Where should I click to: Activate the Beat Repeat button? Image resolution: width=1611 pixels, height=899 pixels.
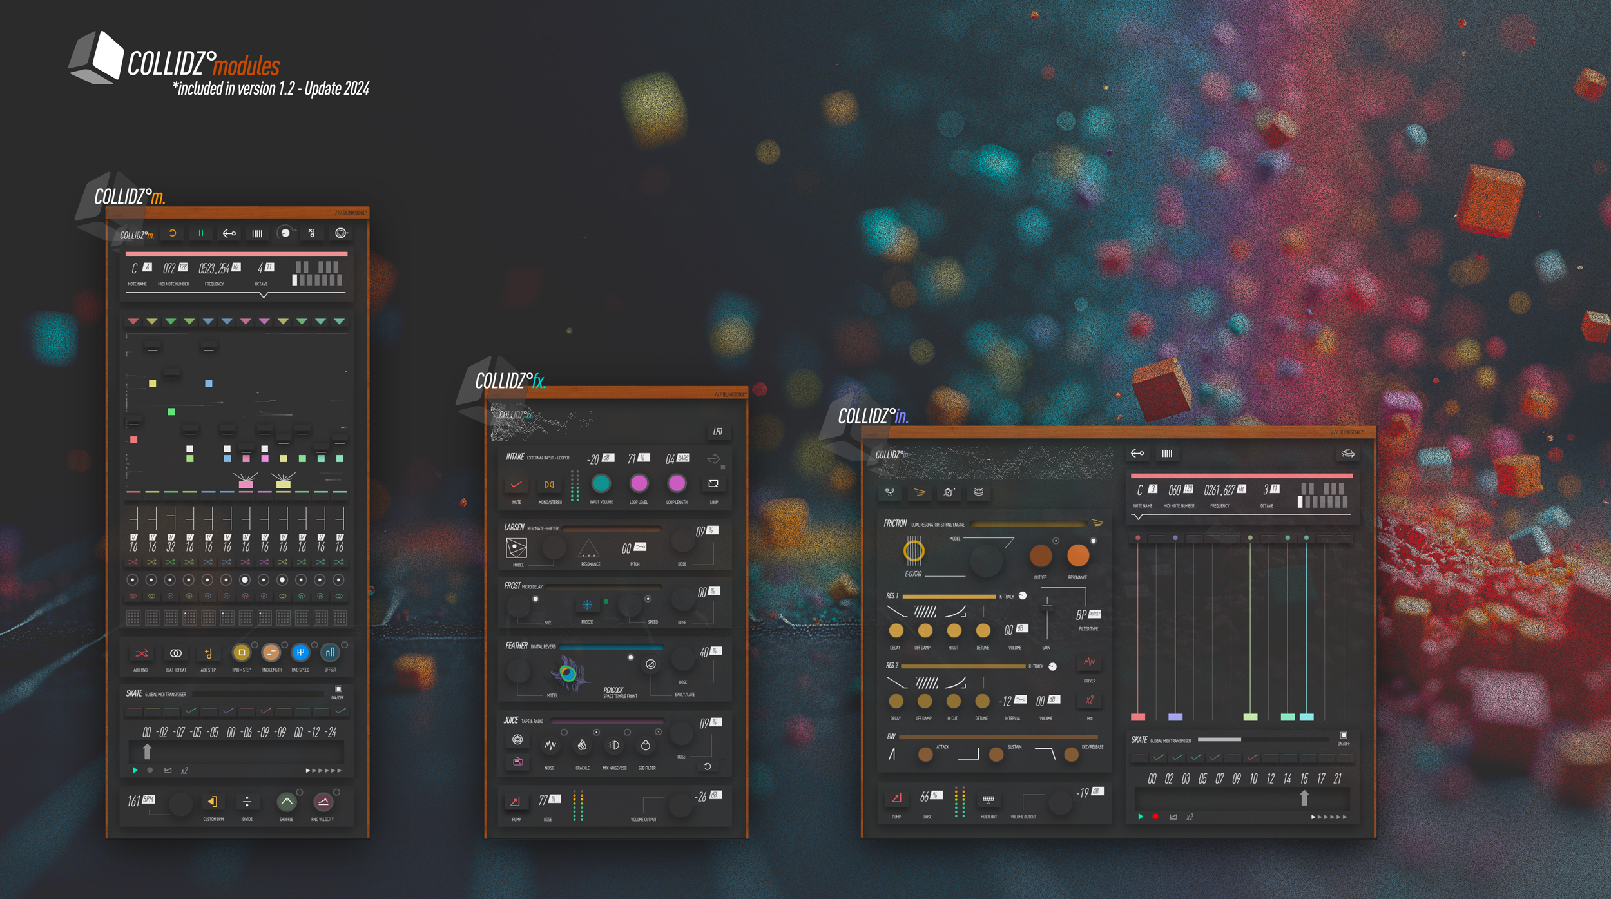(x=175, y=653)
